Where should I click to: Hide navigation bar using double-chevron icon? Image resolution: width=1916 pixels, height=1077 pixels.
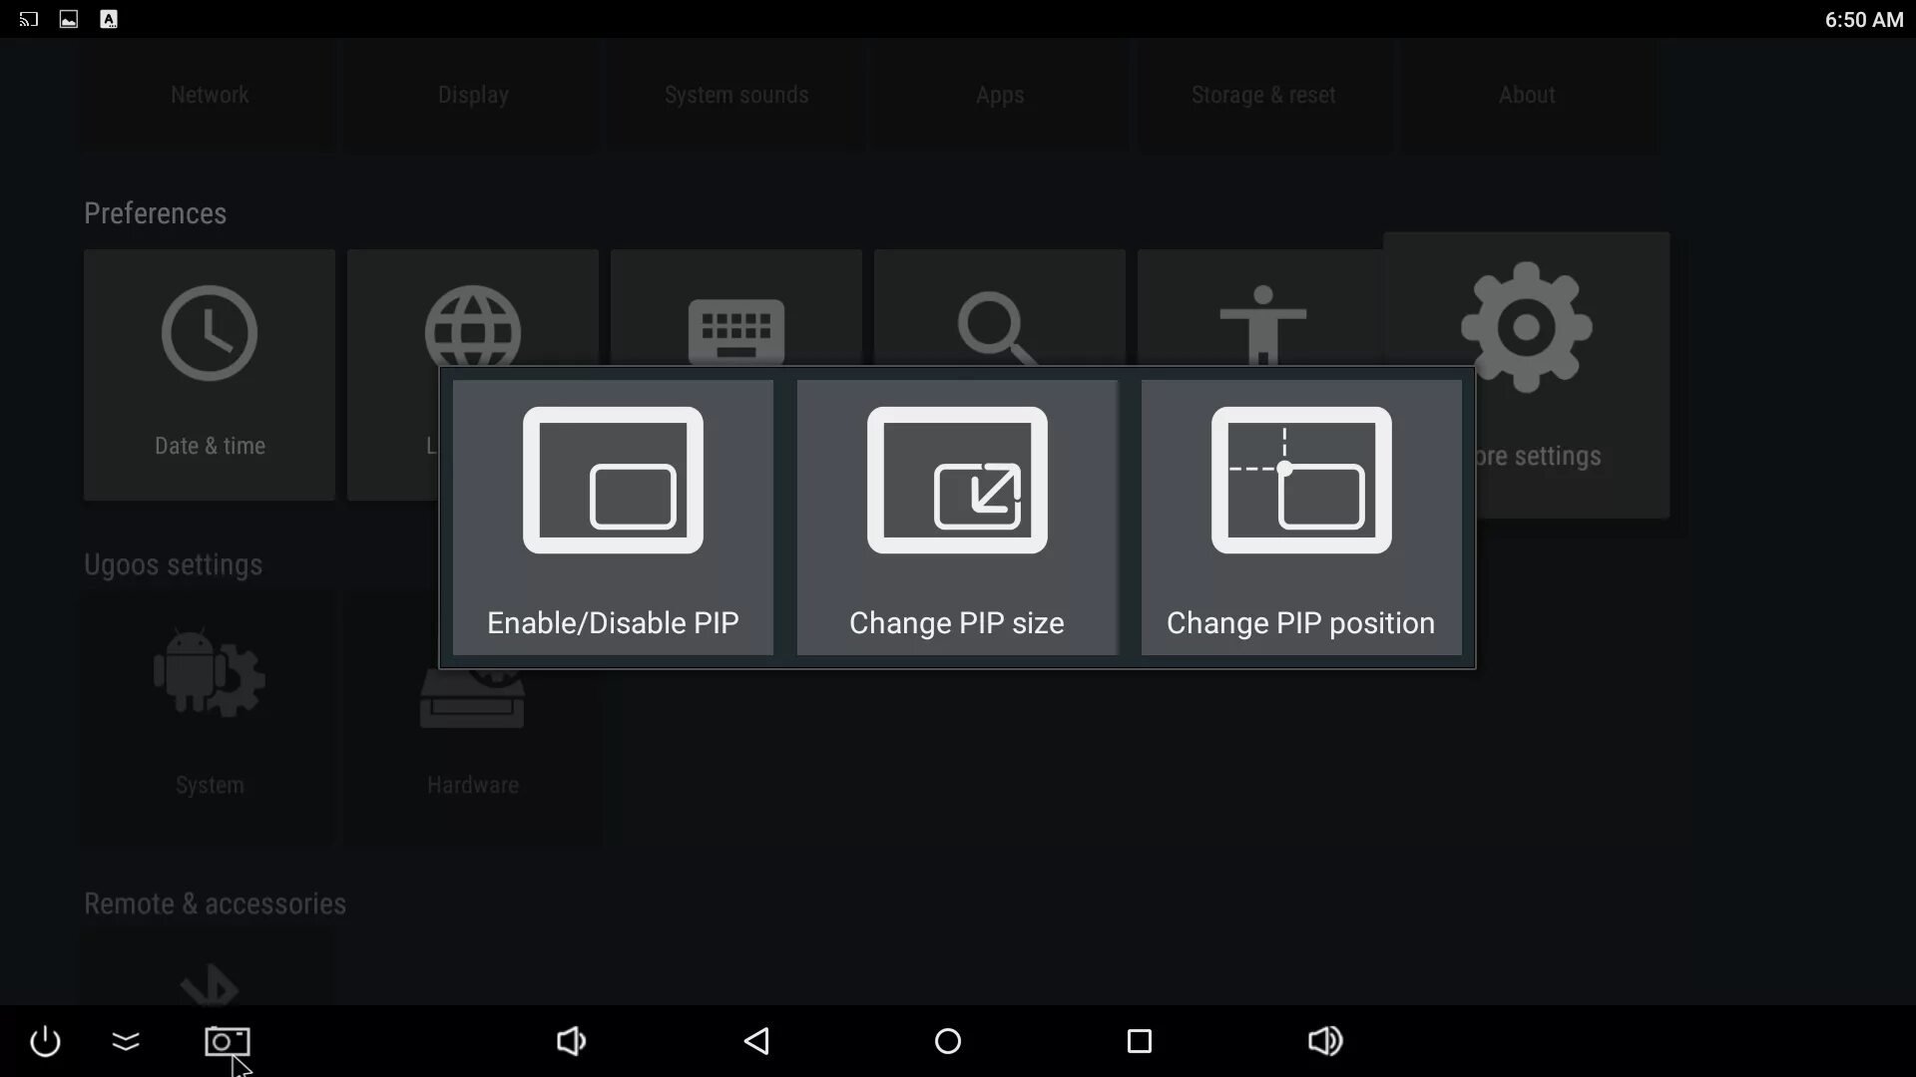pos(126,1041)
